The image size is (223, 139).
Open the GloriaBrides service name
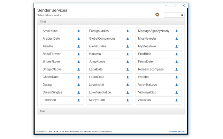[98, 46]
